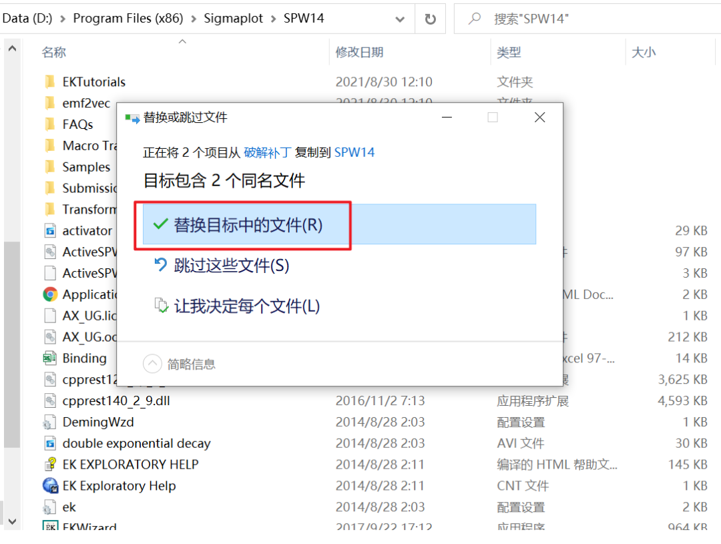This screenshot has height=544, width=721.
Task: Click the 2016/11/2 7:13 date value
Action: tap(380, 400)
